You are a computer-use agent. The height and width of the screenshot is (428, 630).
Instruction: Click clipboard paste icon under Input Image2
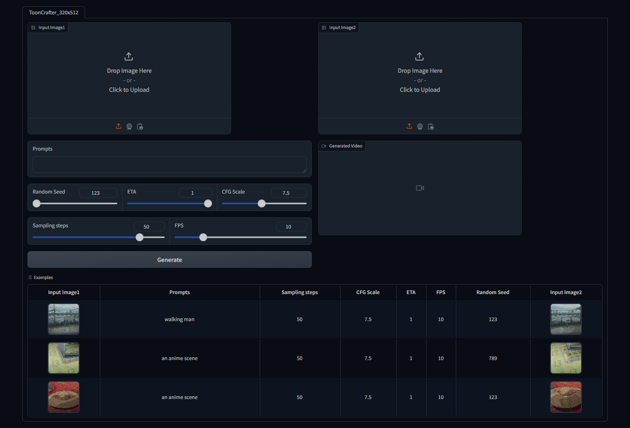coord(431,126)
